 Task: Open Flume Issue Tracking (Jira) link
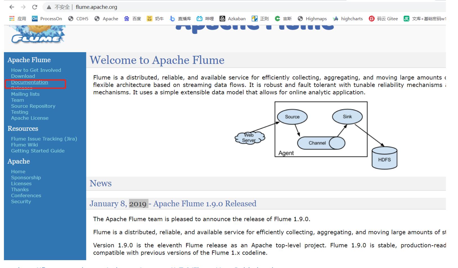(44, 139)
